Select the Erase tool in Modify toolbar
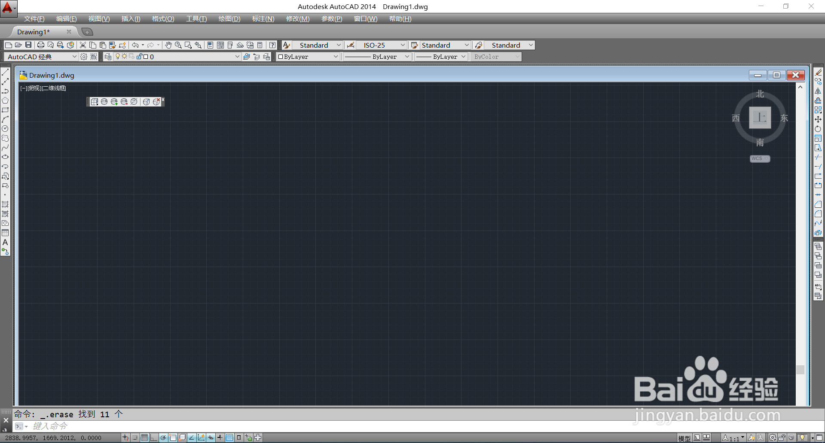825x443 pixels. pyautogui.click(x=818, y=72)
